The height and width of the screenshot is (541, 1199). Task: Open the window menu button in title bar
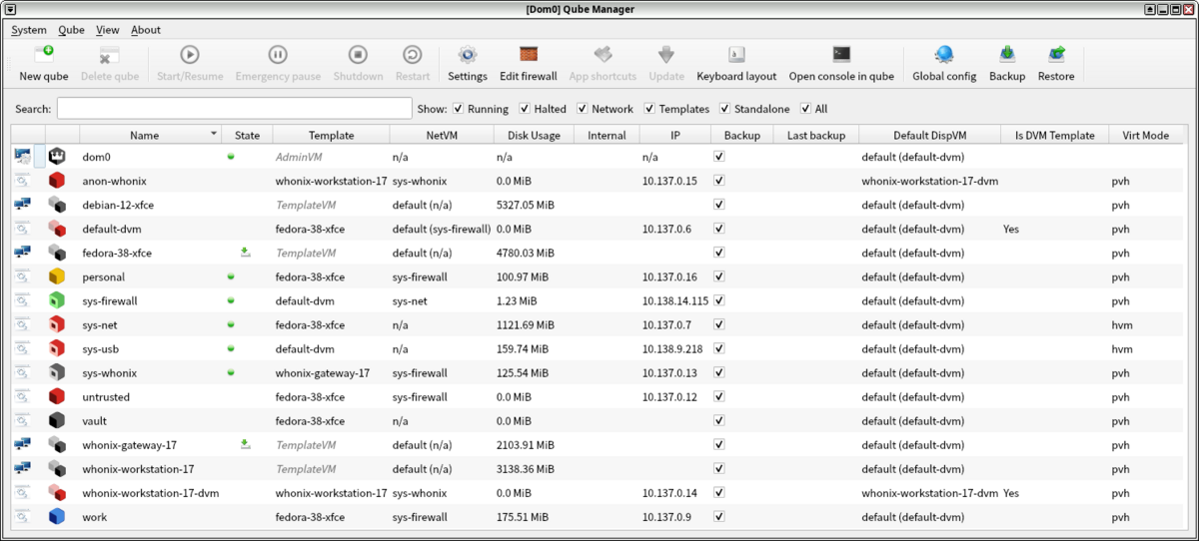point(10,9)
